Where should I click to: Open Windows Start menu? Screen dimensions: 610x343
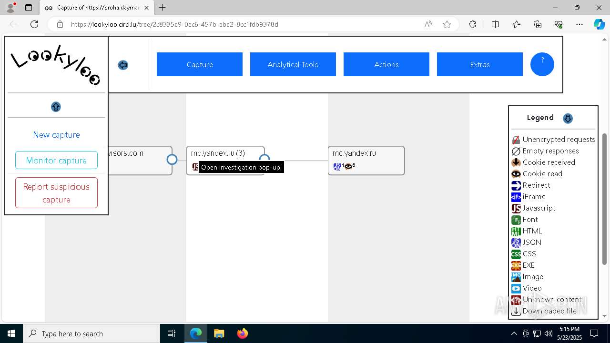coord(11,333)
